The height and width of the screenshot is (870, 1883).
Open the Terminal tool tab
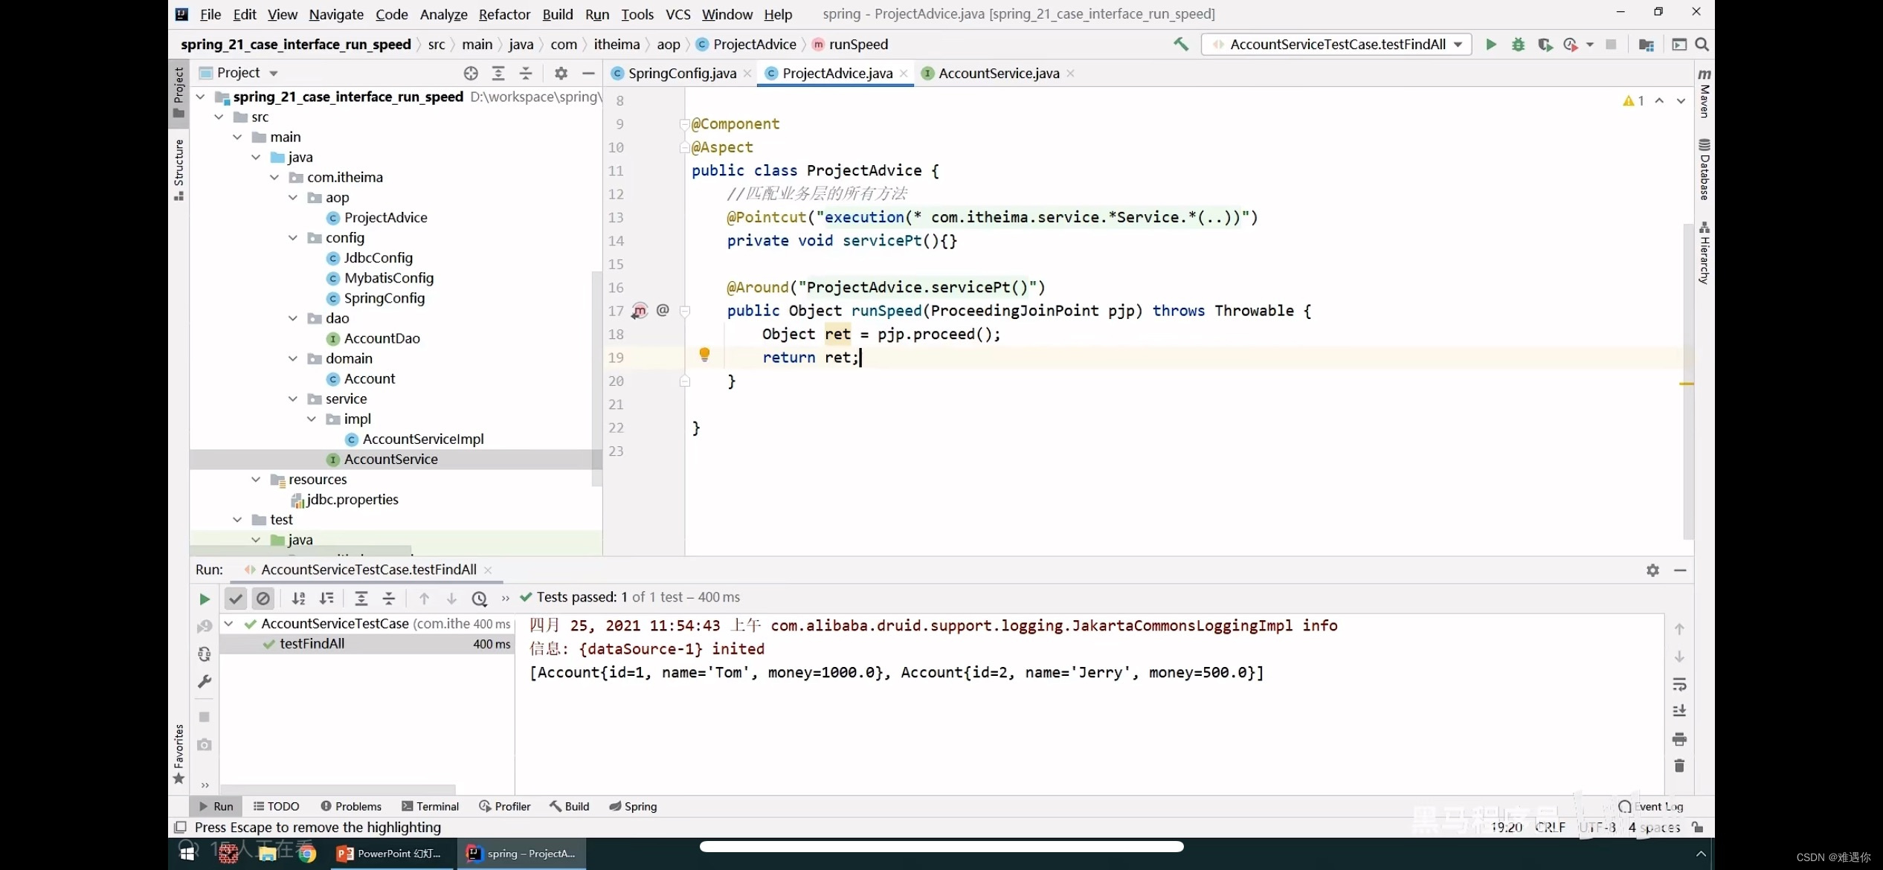coord(430,806)
